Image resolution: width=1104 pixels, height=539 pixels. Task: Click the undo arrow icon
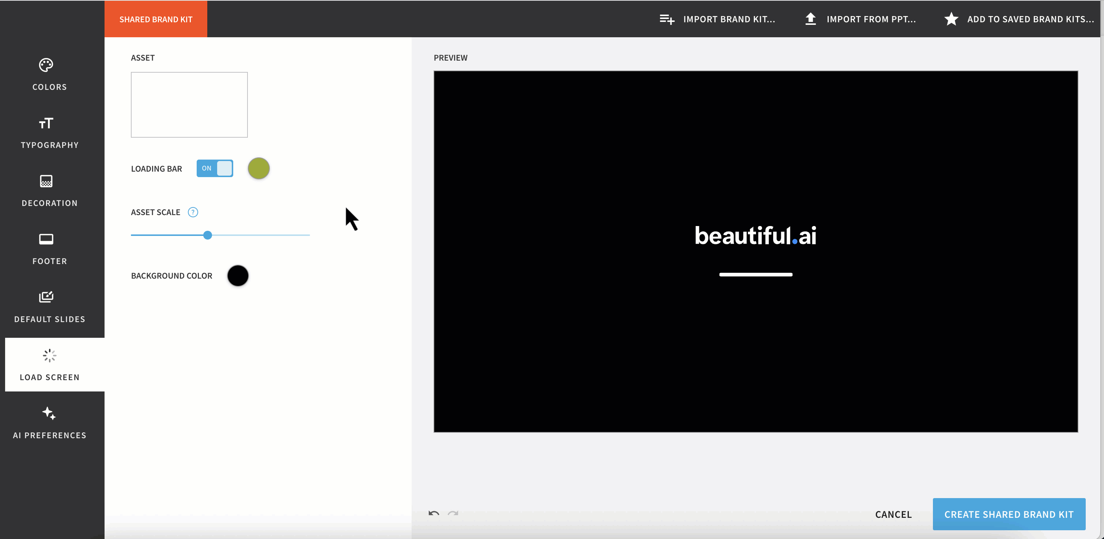point(434,513)
